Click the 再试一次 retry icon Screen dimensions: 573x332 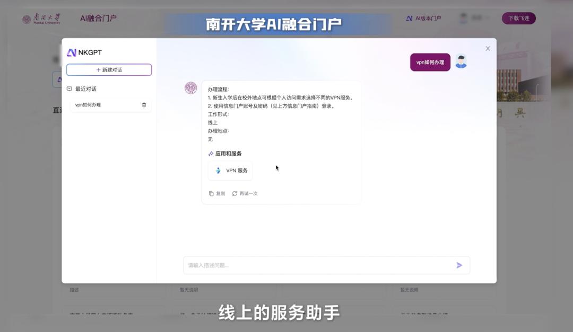[234, 193]
